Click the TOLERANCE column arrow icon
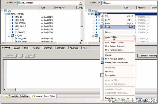Image resolution: width=158 pixels, height=104 pixels. coord(13,32)
